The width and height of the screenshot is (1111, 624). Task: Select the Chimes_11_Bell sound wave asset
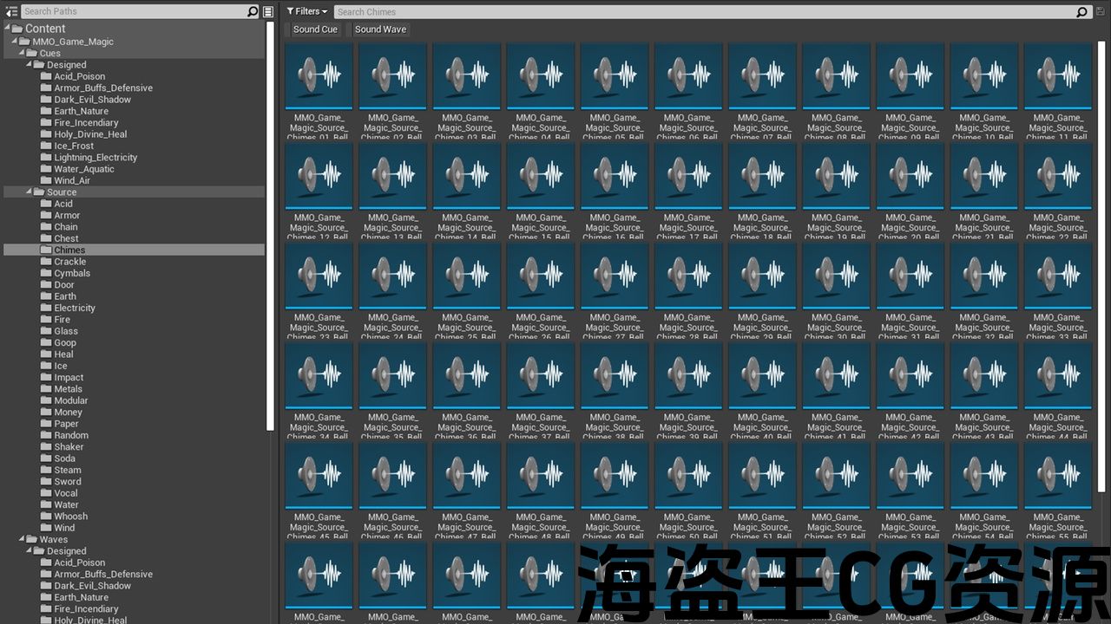click(x=1057, y=76)
